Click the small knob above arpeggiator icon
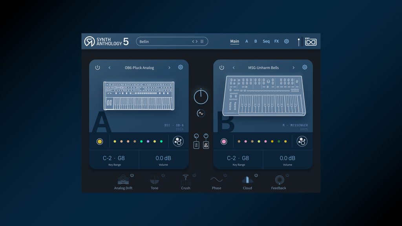 coord(196,136)
